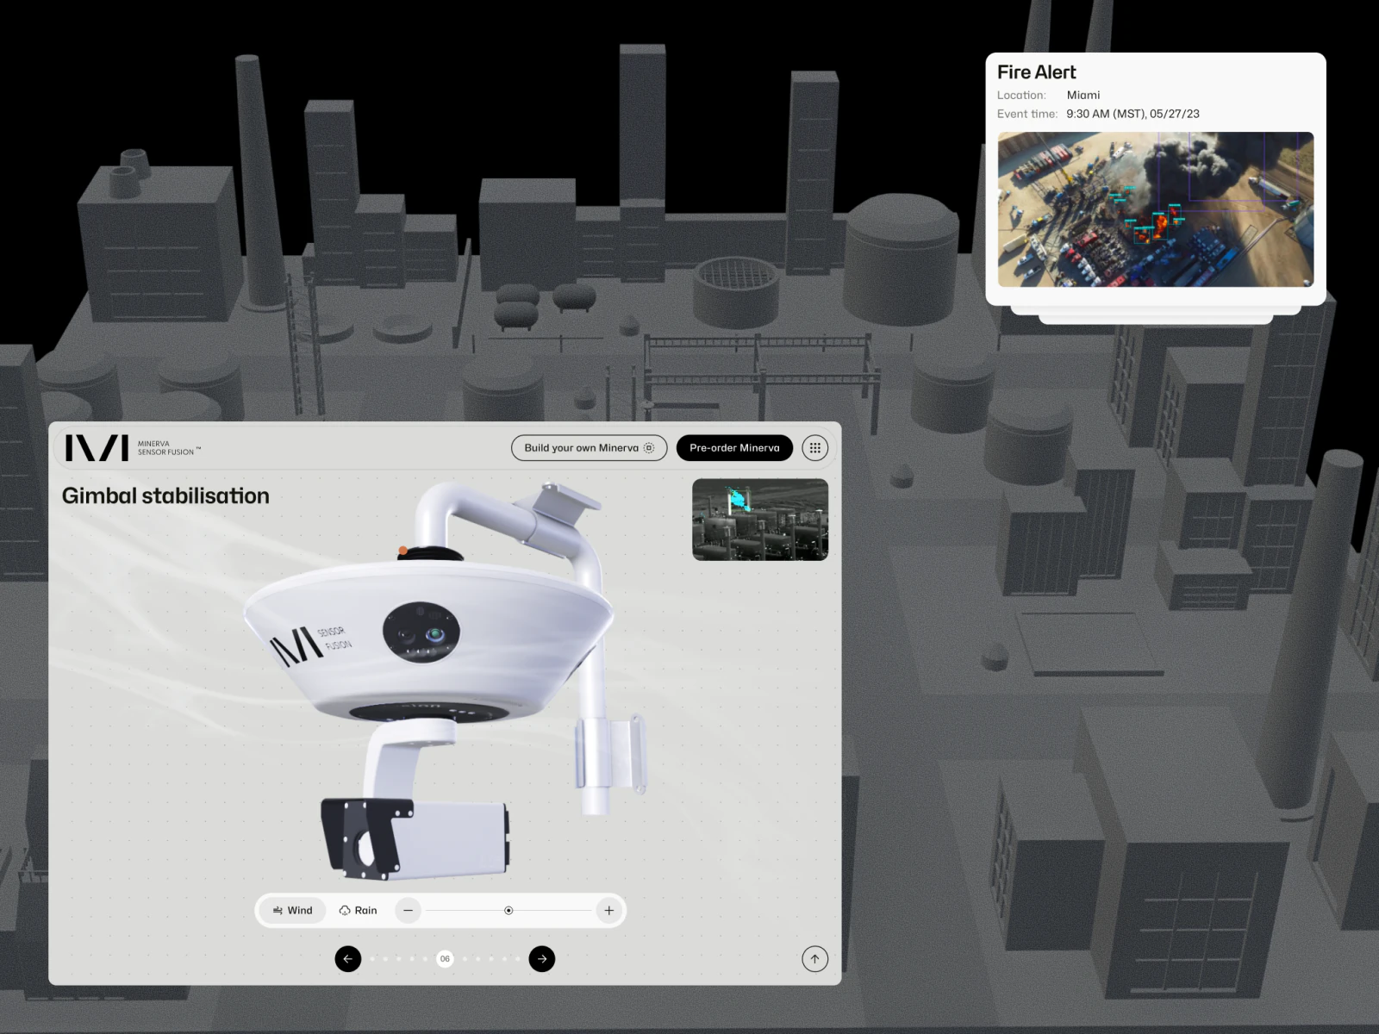This screenshot has width=1379, height=1034.
Task: Decrease intensity with the minus button
Action: pos(408,911)
